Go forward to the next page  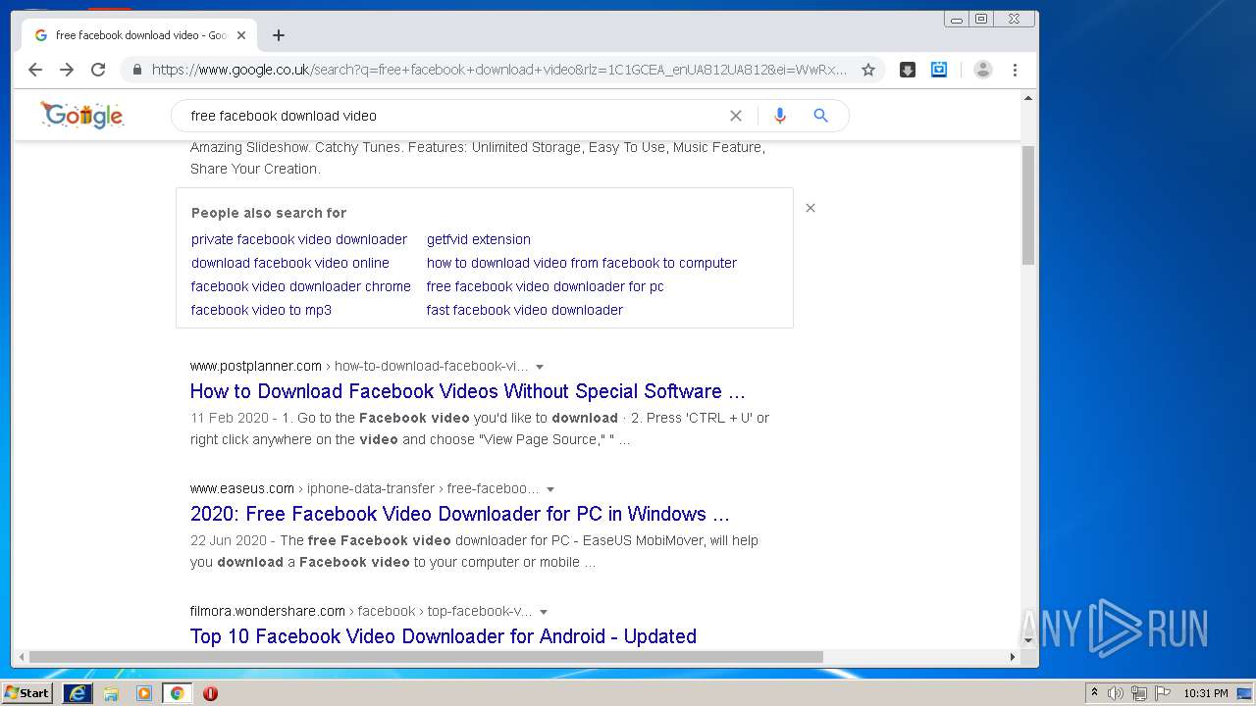point(67,70)
